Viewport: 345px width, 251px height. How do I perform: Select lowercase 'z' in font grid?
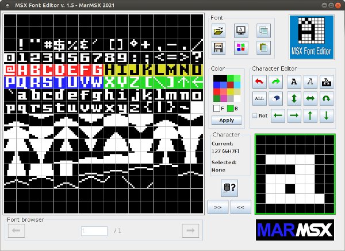(135, 107)
